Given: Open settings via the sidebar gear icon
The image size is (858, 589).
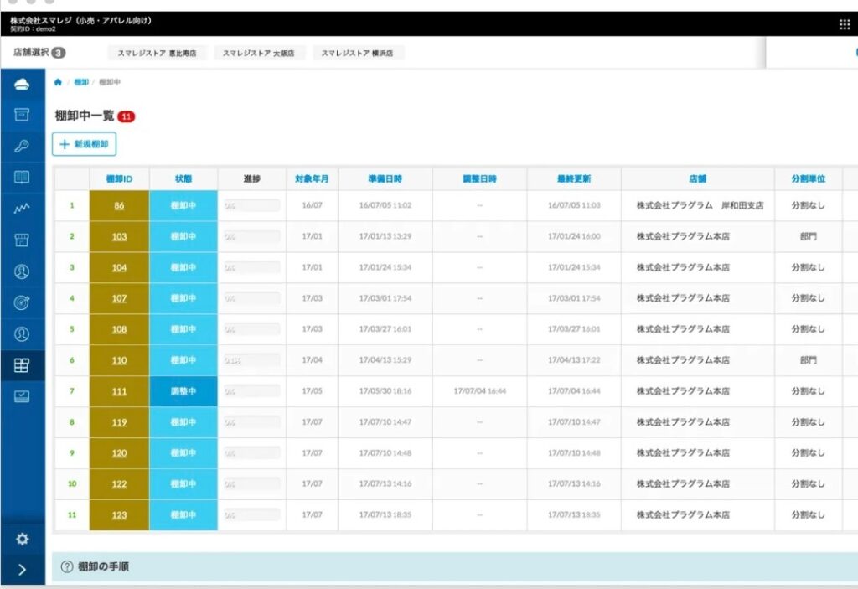Looking at the screenshot, I should point(22,539).
